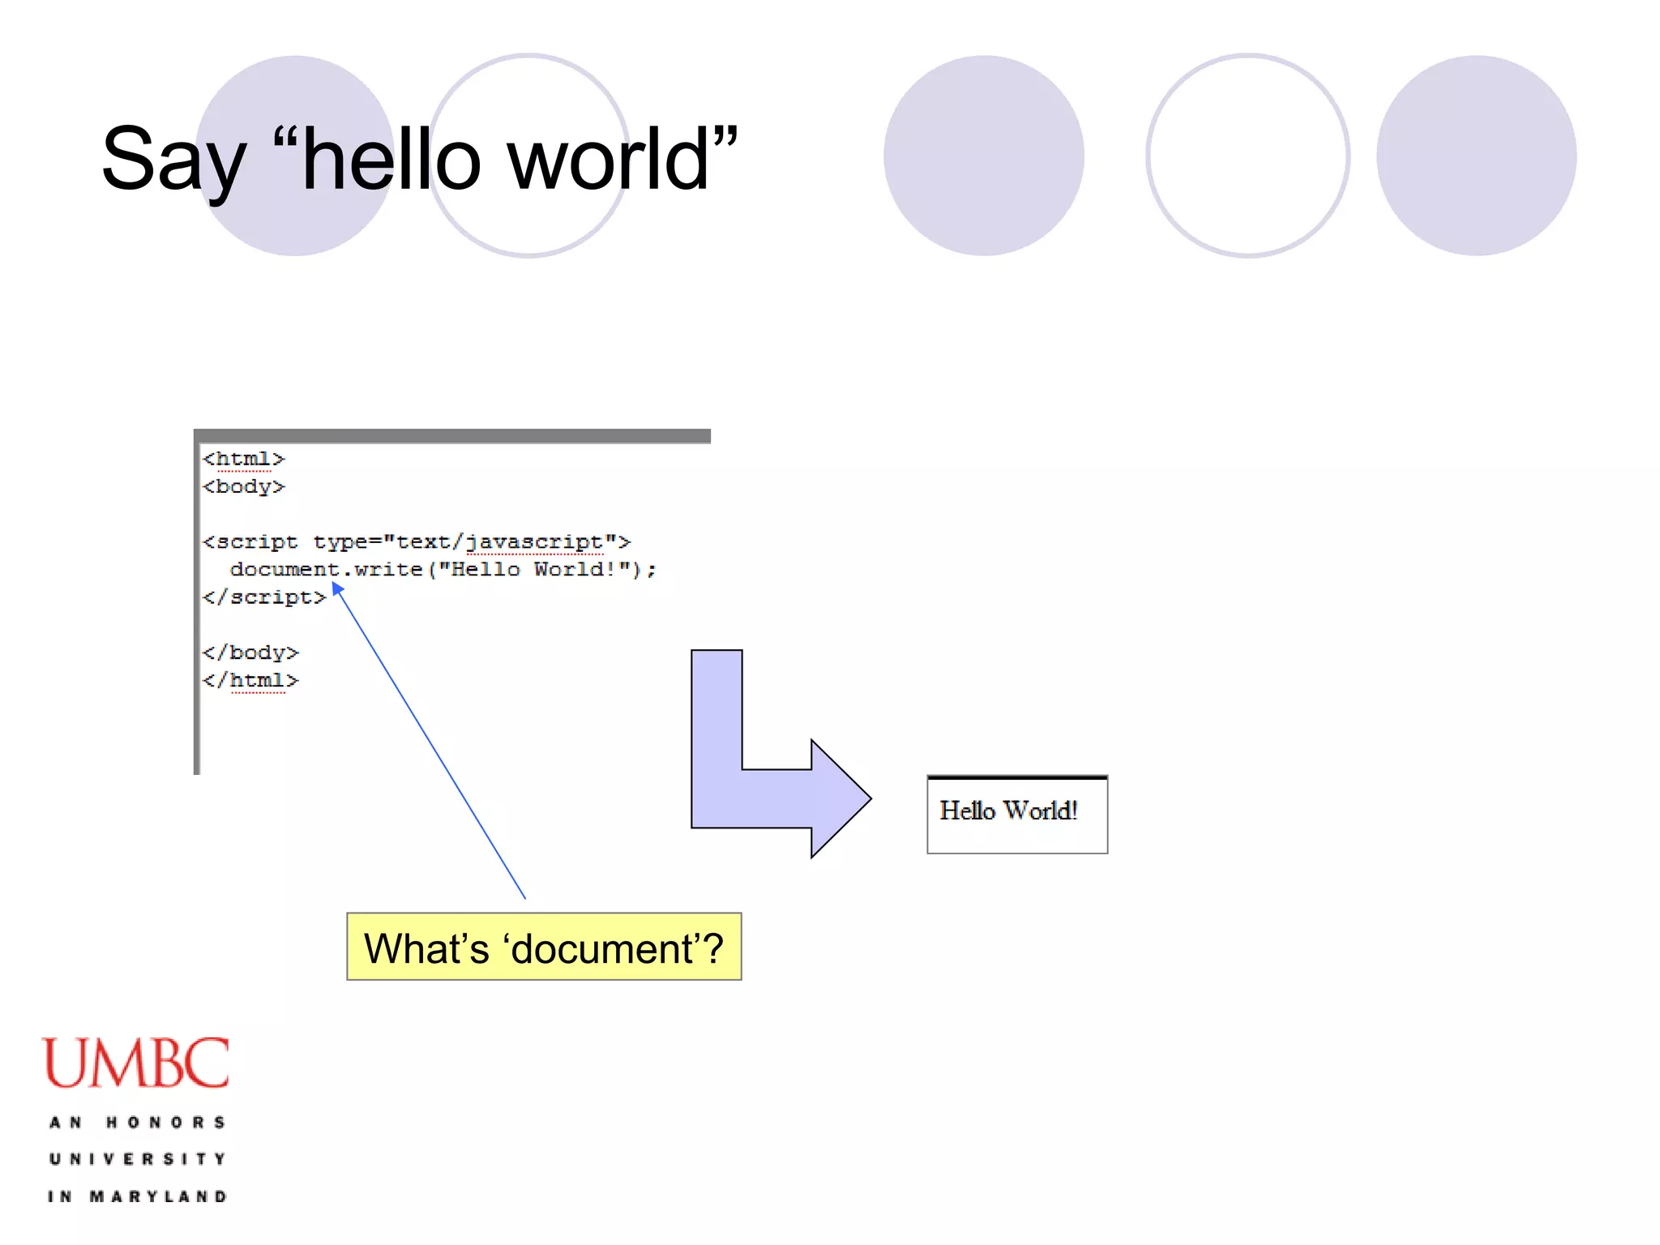The height and width of the screenshot is (1245, 1660).
Task: Click the opening <html> tag line
Action: pyautogui.click(x=243, y=459)
